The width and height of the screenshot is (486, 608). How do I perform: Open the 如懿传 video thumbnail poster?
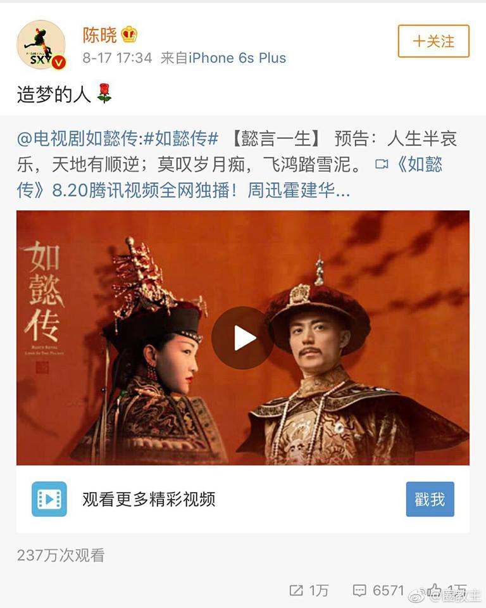pyautogui.click(x=242, y=338)
